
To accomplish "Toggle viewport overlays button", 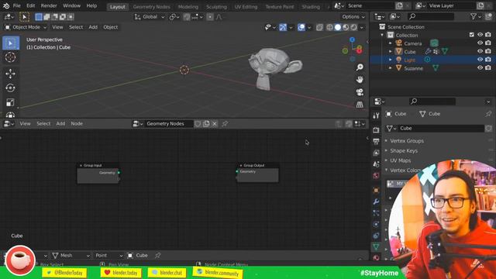I will pyautogui.click(x=301, y=27).
